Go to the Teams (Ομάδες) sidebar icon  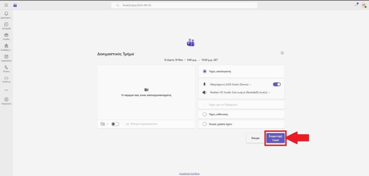6,35
